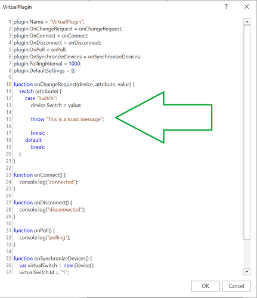Screen dimensions: 257x298
Task: Click the empty scrollbar track below the thumb
Action: point(247,254)
